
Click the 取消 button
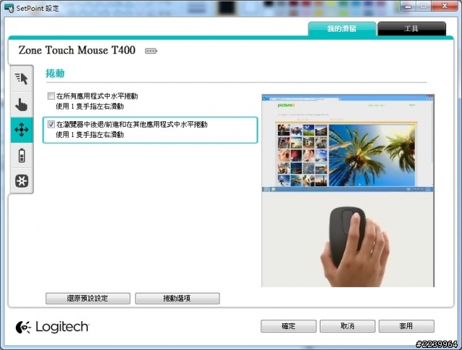[347, 326]
